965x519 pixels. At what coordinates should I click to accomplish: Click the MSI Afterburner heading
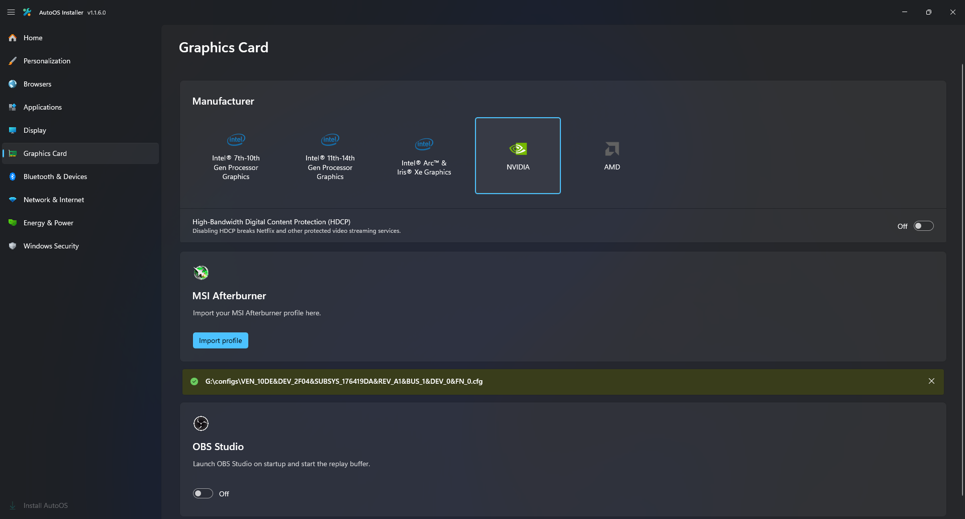tap(229, 296)
